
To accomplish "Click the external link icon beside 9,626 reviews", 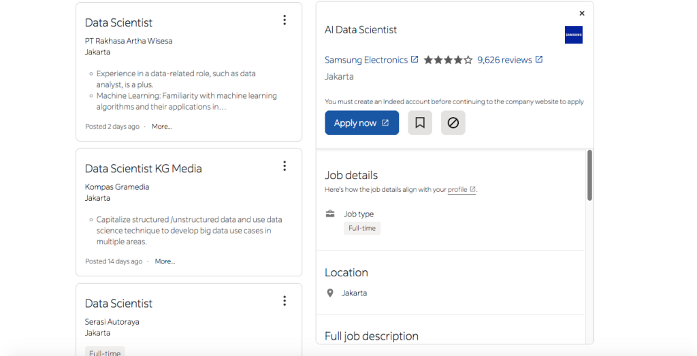I will pyautogui.click(x=539, y=59).
